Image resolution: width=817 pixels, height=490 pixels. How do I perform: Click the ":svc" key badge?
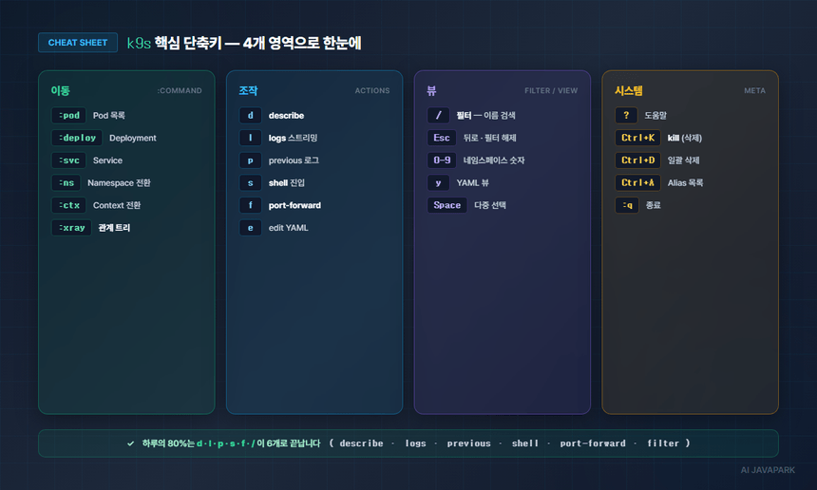68,160
